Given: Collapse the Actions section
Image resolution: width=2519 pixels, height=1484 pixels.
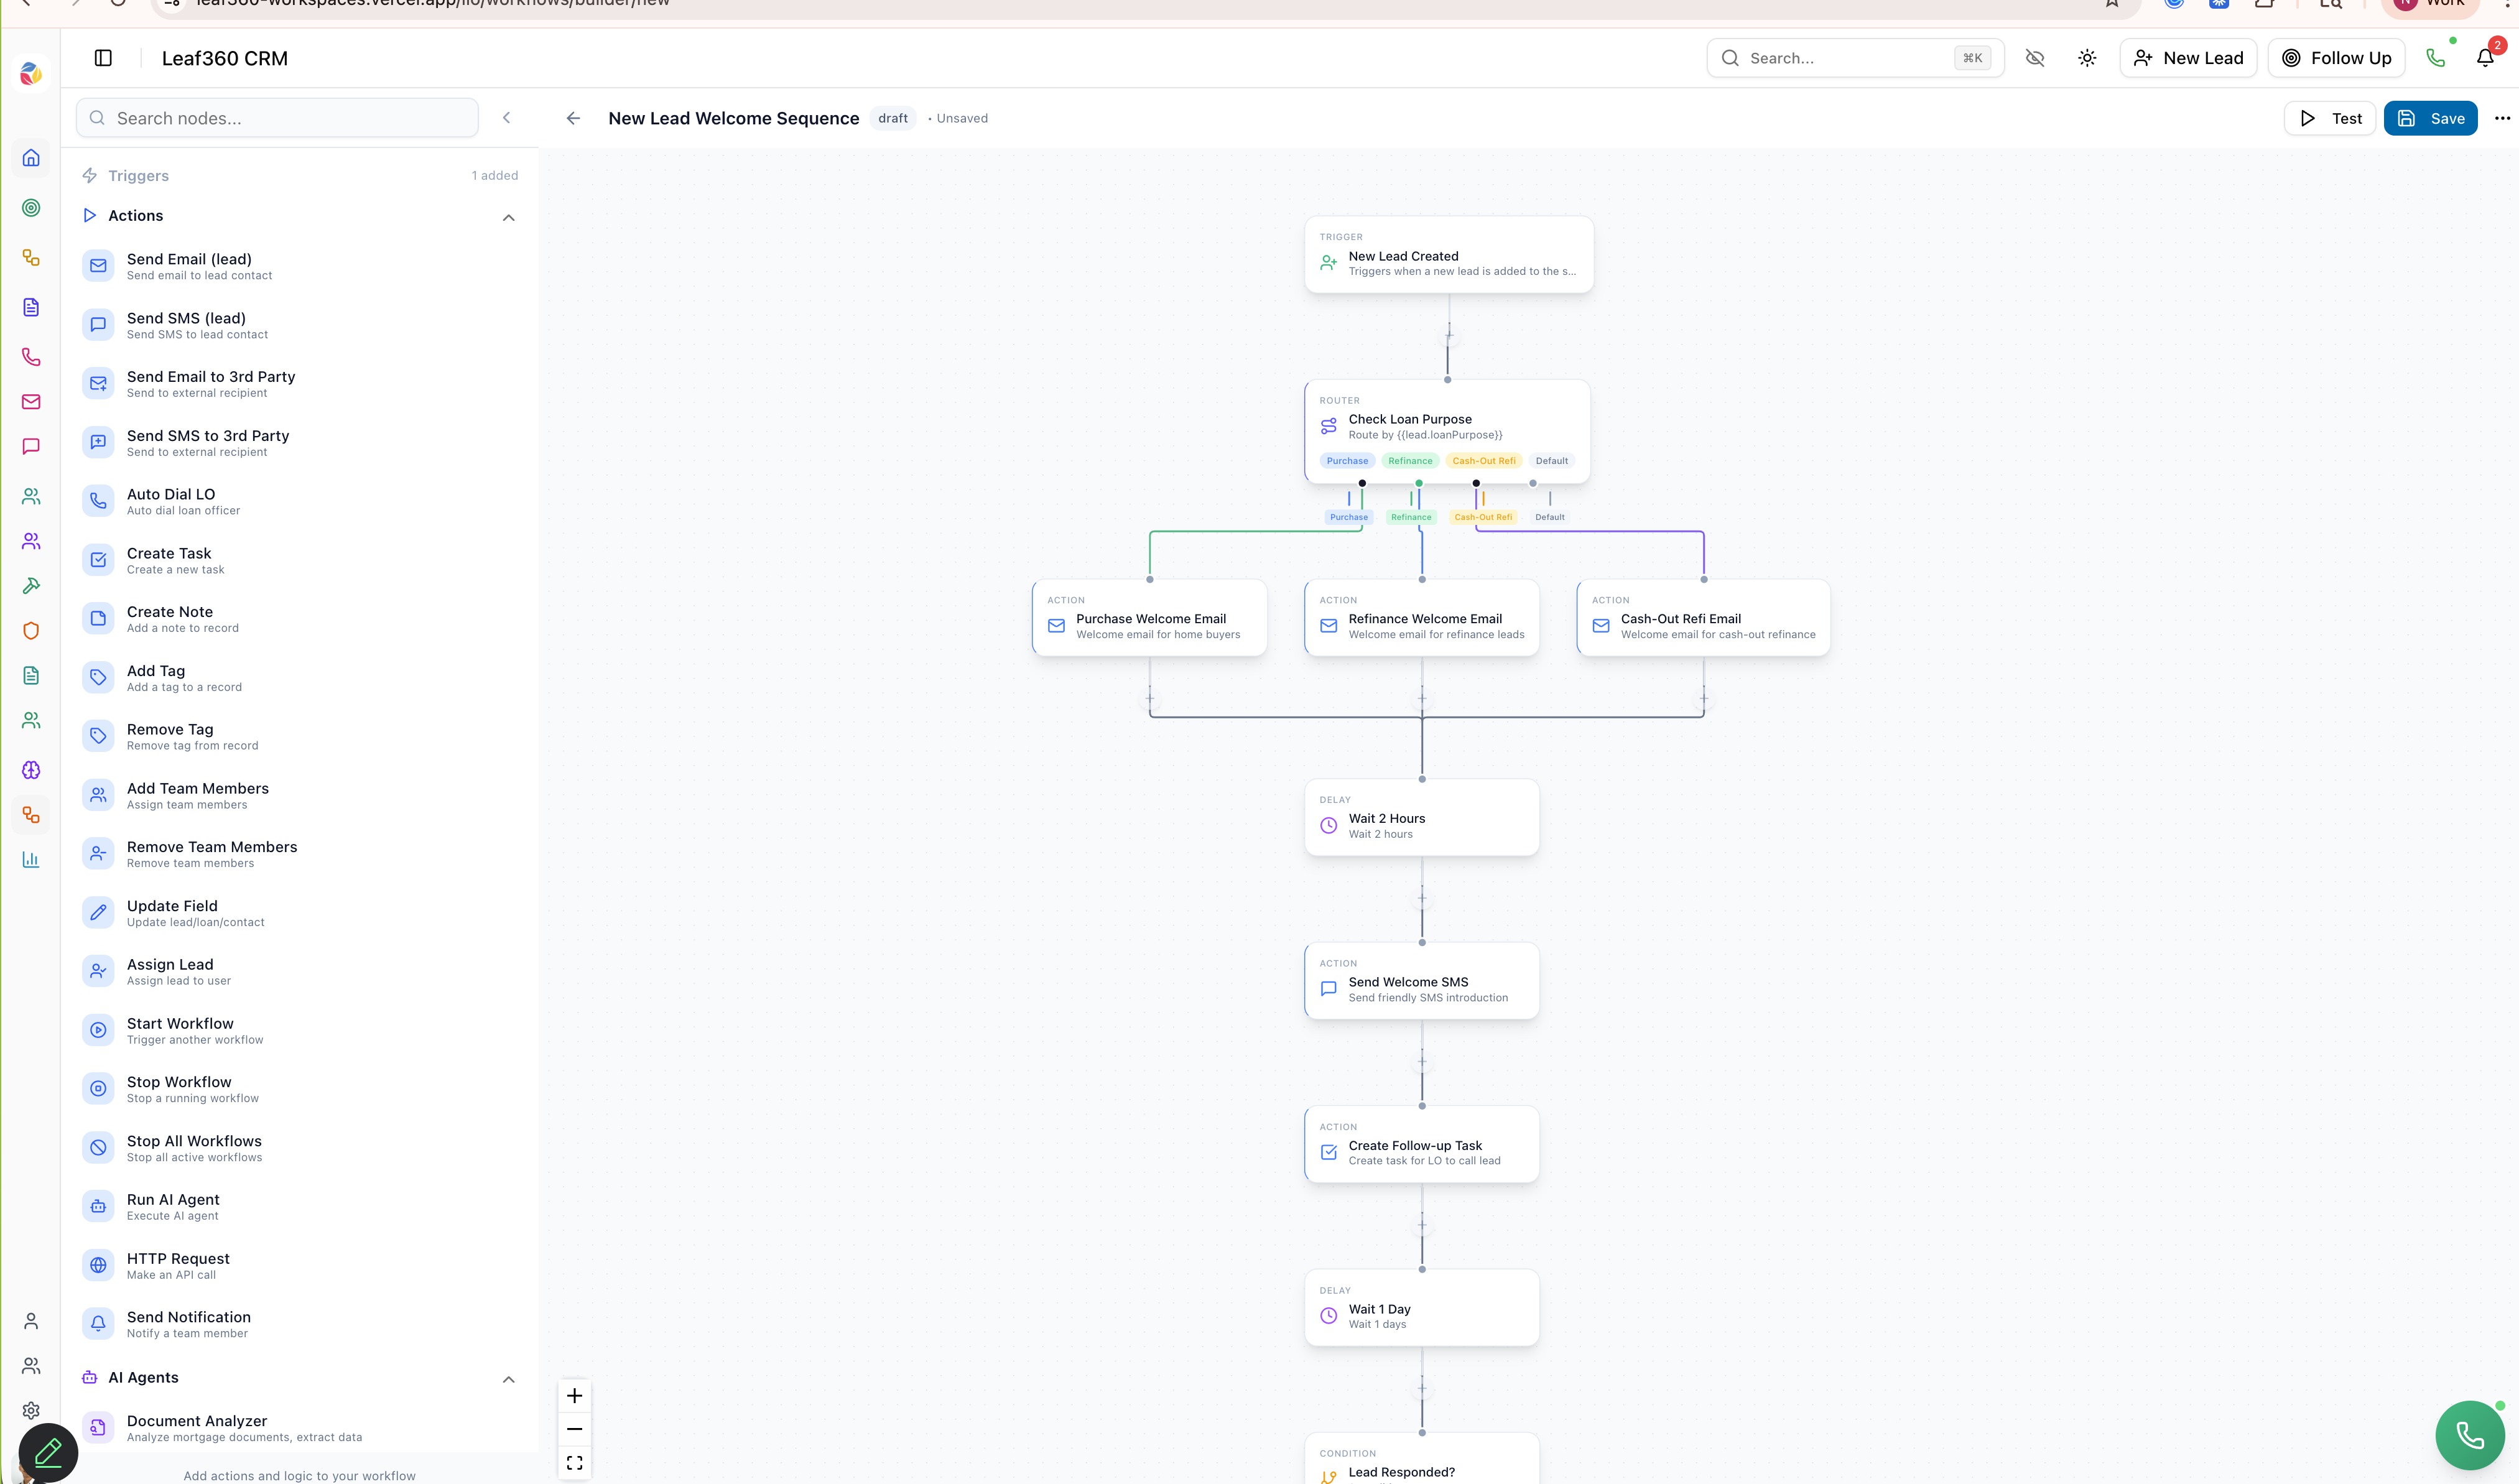Looking at the screenshot, I should pos(508,217).
